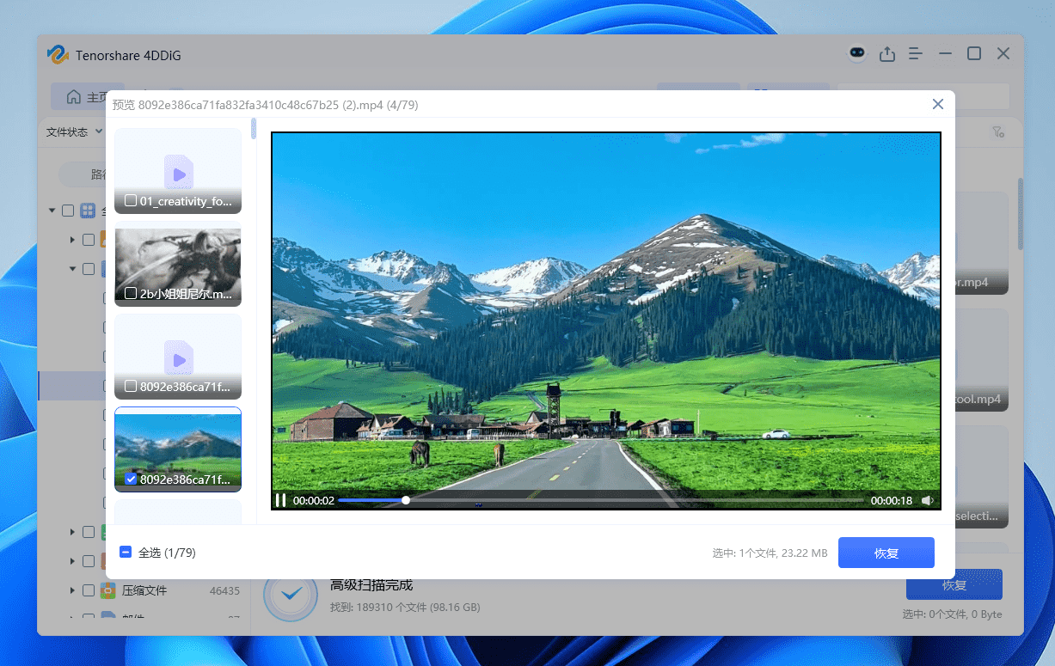The width and height of the screenshot is (1055, 666).
Task: Toggle the 全选 select-all checkbox
Action: coord(125,553)
